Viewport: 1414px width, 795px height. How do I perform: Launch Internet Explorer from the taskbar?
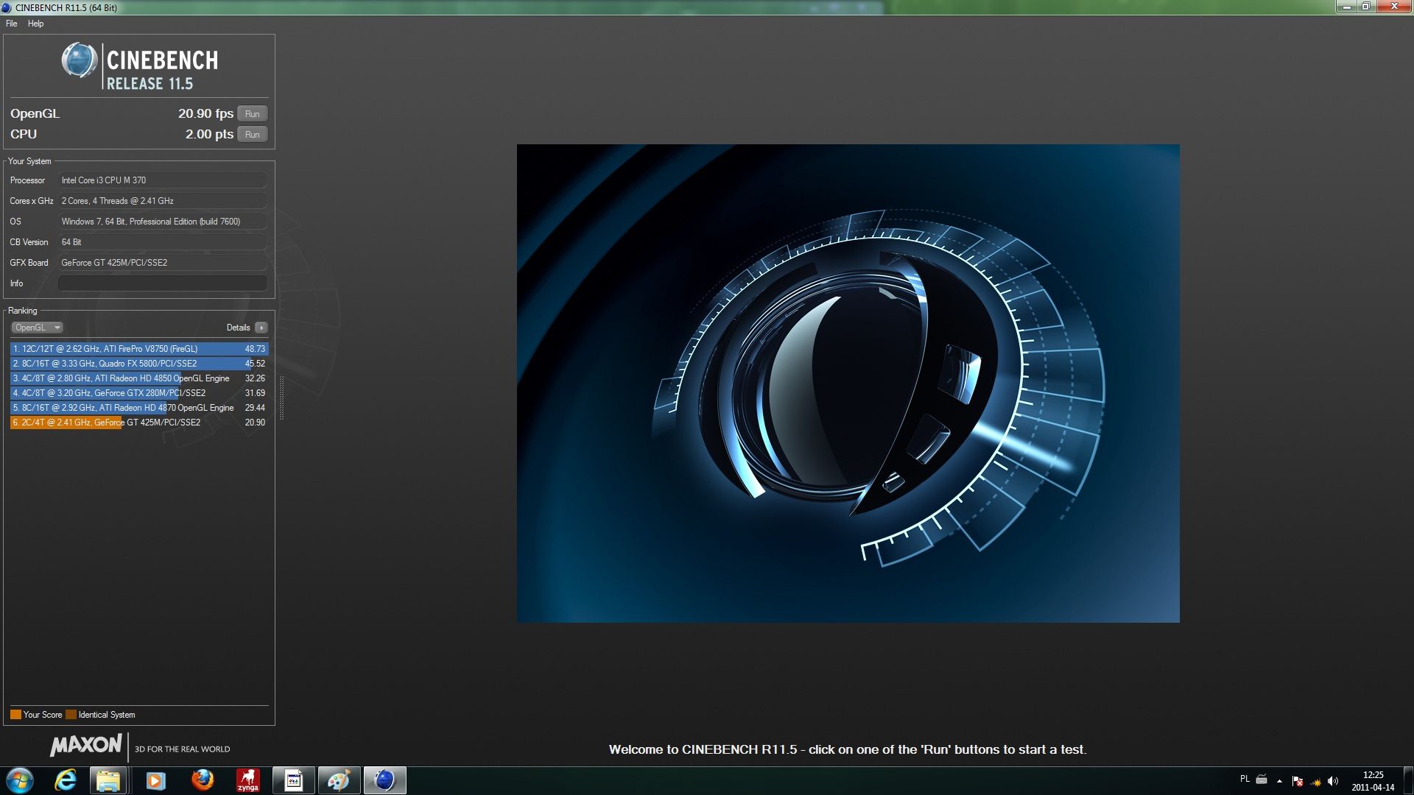[x=66, y=780]
